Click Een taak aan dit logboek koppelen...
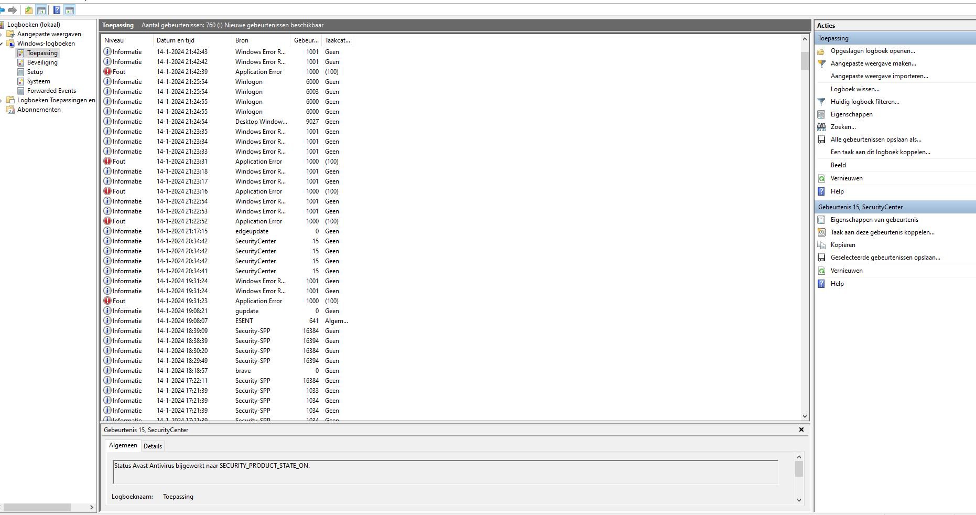The height and width of the screenshot is (515, 976). tap(880, 152)
